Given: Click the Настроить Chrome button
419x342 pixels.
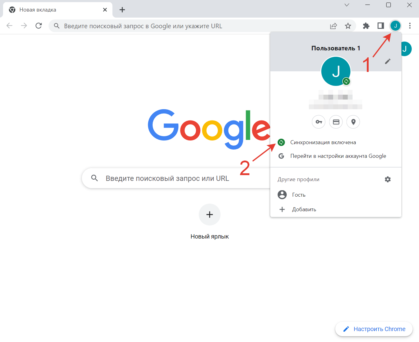Looking at the screenshot, I should (x=374, y=329).
